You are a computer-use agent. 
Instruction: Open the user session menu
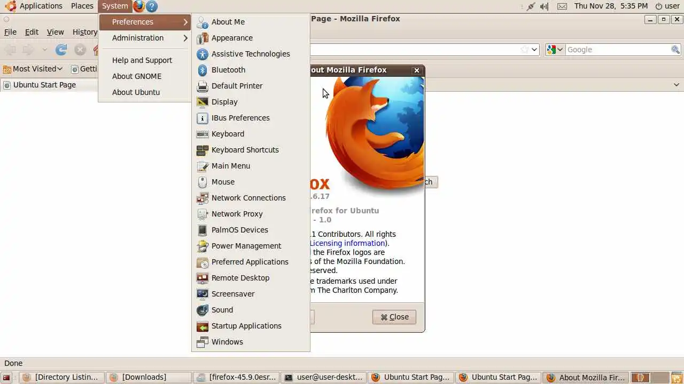coord(667,6)
